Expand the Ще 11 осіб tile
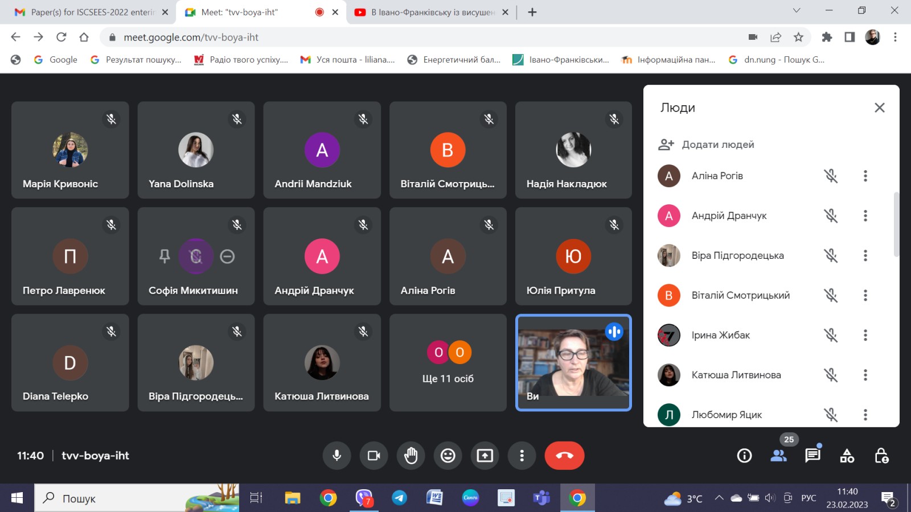911x512 pixels. [x=448, y=362]
